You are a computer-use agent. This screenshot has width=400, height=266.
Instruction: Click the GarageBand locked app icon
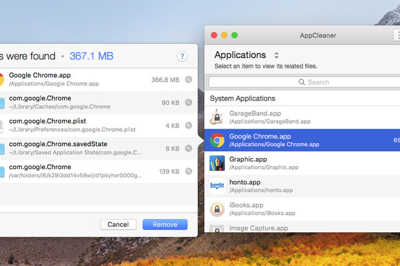click(x=217, y=117)
